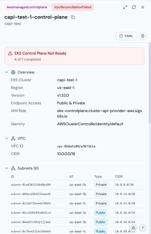Click the Private badge for 10.0.16.0/20

click(101, 194)
